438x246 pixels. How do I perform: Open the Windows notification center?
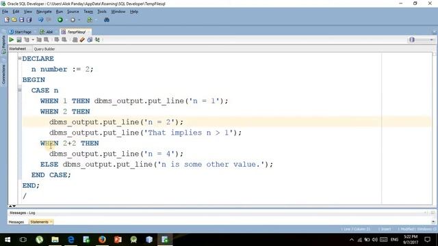[x=427, y=240]
